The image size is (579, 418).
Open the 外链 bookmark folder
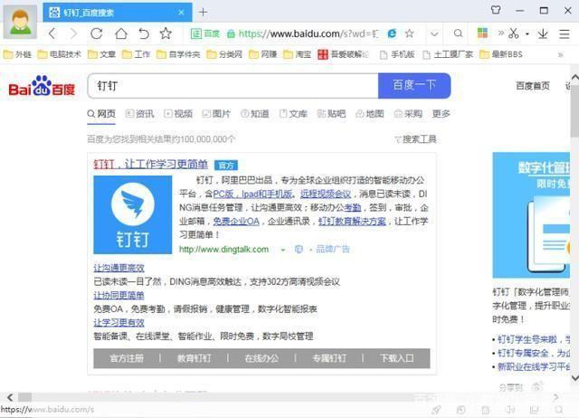[17, 54]
